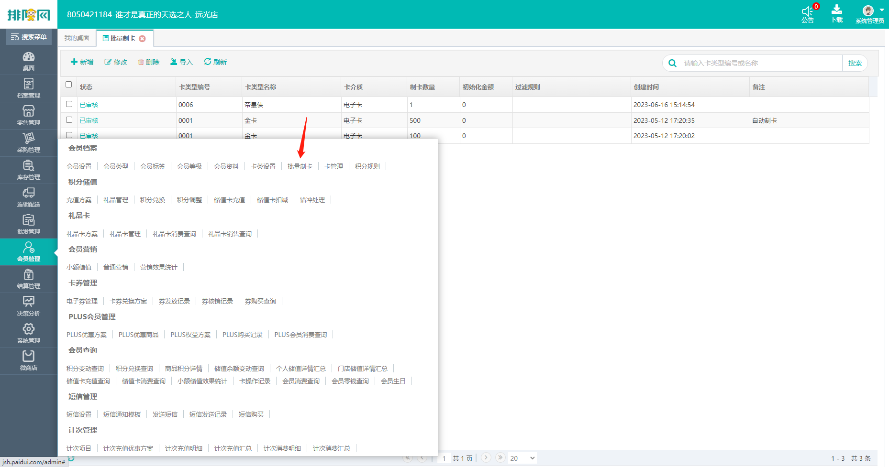Select the 自动制卡 remark cell
Screen dimensions: 889x467
pyautogui.click(x=809, y=120)
